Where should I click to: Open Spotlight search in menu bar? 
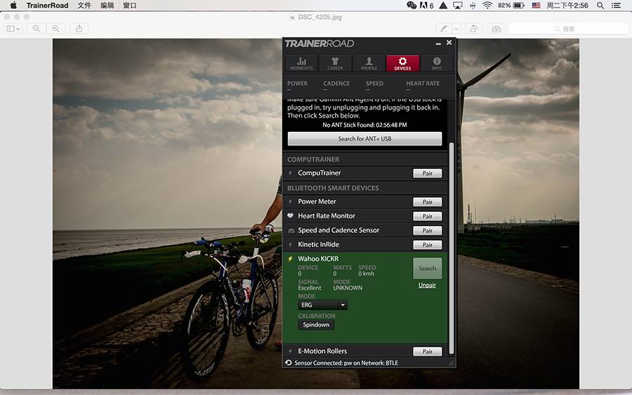point(600,5)
